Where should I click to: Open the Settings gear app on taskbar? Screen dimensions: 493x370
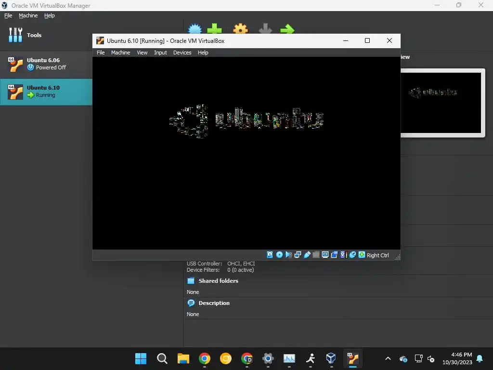[x=268, y=358]
